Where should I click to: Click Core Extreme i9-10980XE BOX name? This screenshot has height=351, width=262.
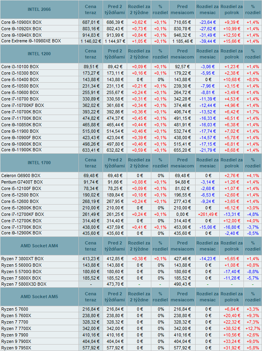[31, 41]
